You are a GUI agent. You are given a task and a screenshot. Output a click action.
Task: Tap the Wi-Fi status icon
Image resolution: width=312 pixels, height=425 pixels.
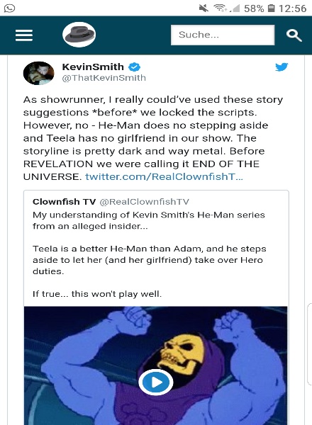221,8
